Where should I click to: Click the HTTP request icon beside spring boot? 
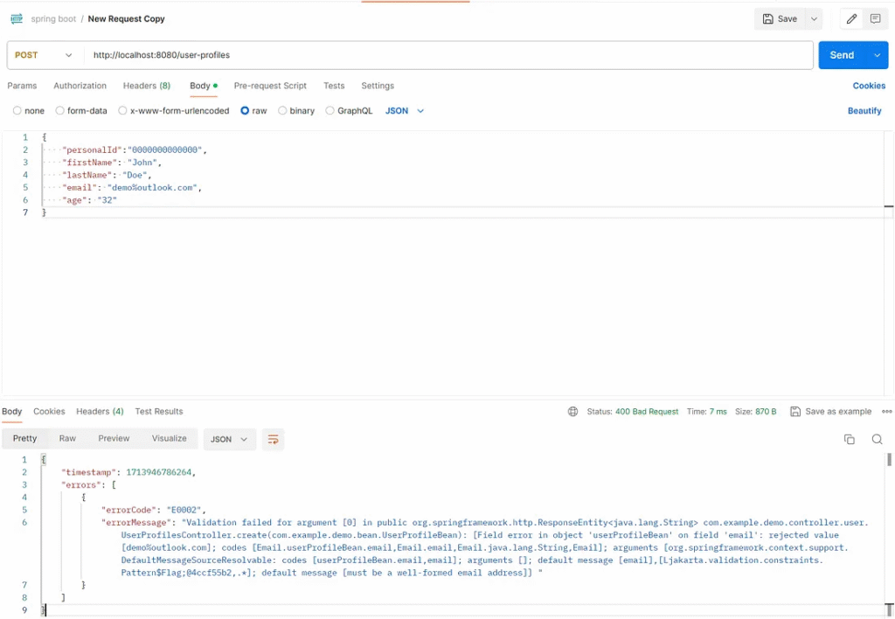[17, 19]
